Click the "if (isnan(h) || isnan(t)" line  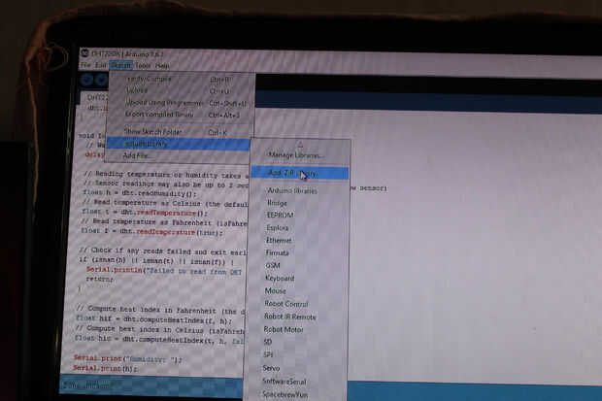tap(156, 261)
